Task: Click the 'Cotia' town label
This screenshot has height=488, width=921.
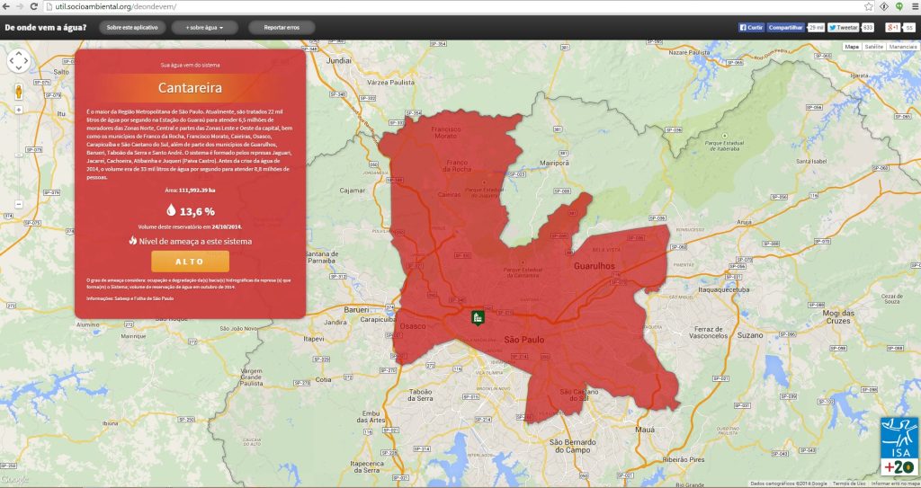Action: point(324,379)
